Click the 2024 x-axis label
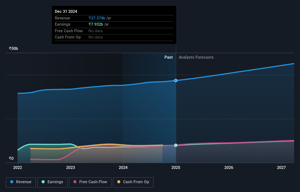Screen dimensions: 300x192 click(x=123, y=168)
